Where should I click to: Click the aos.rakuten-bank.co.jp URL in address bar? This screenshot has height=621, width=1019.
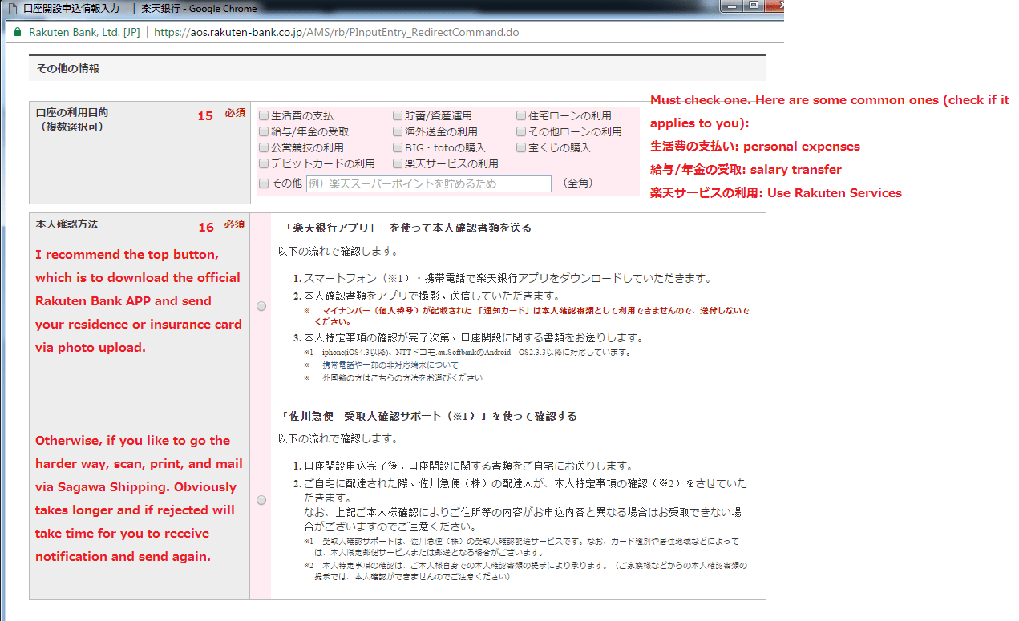click(x=336, y=33)
